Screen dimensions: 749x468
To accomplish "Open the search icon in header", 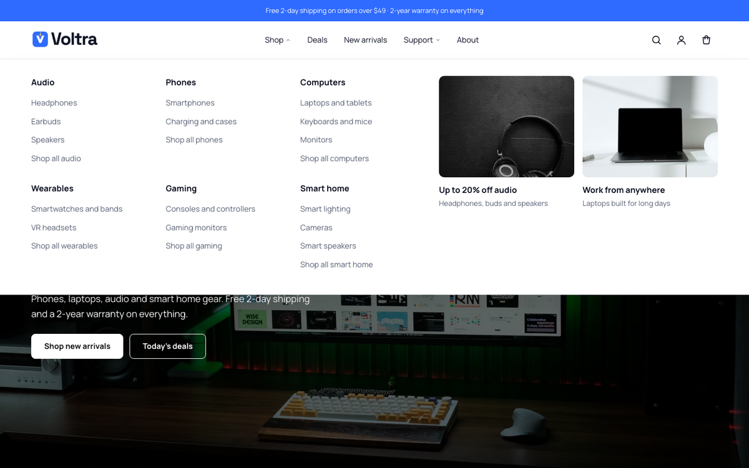I will [656, 40].
